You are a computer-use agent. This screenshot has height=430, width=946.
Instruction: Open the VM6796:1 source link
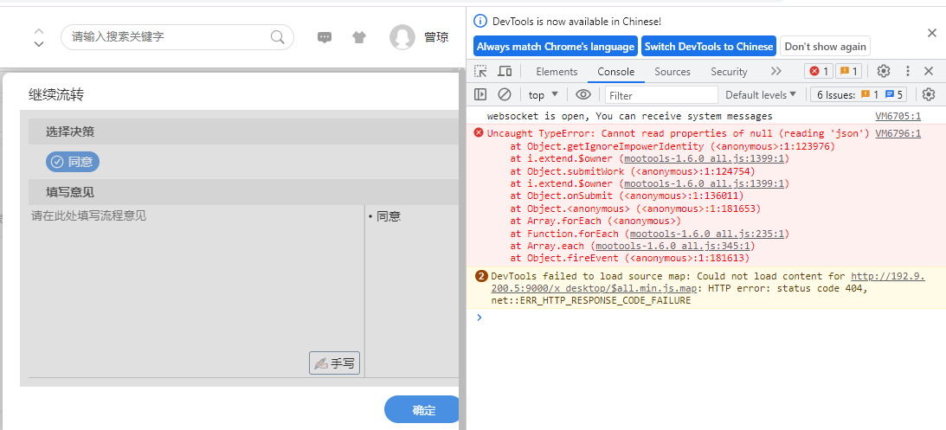(x=898, y=133)
